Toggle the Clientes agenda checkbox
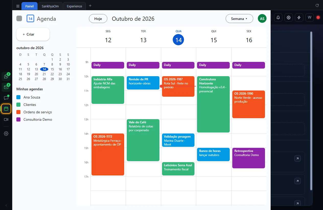 [18, 105]
